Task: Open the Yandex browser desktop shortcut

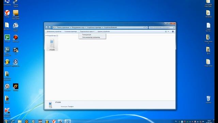Action: point(7,14)
